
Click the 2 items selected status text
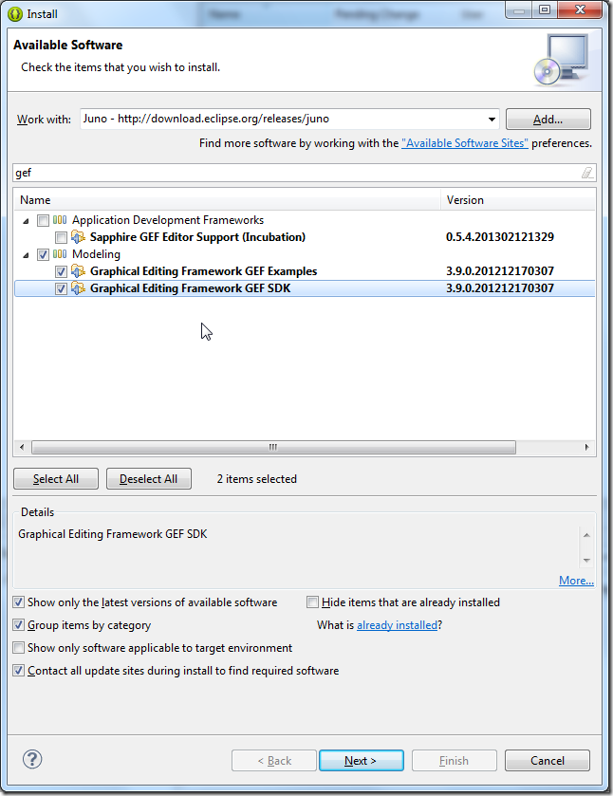256,479
